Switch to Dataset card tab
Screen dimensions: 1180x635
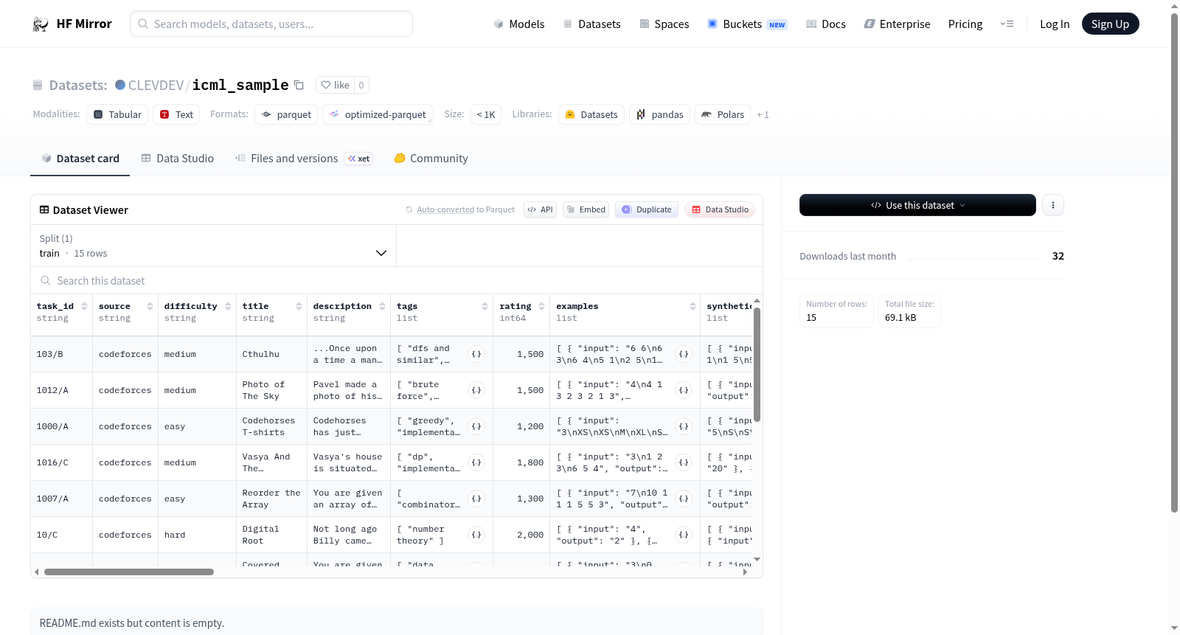80,159
